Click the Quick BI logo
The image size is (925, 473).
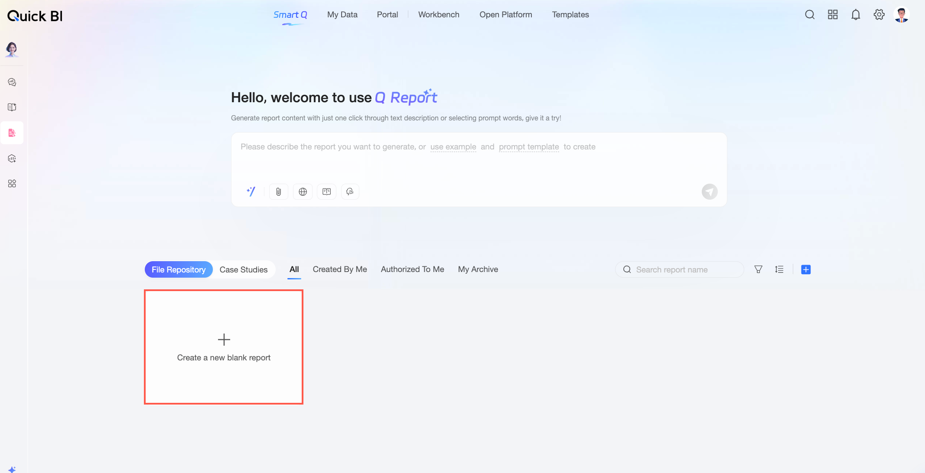click(35, 16)
